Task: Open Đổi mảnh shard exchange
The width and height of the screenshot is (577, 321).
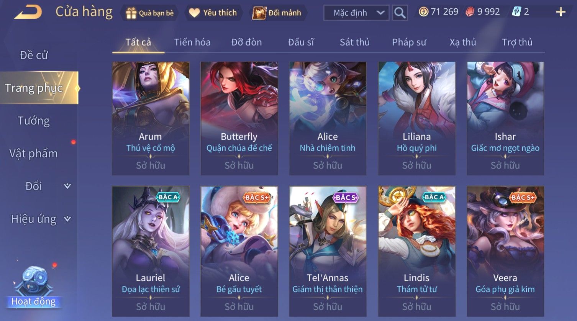Action: [x=277, y=13]
